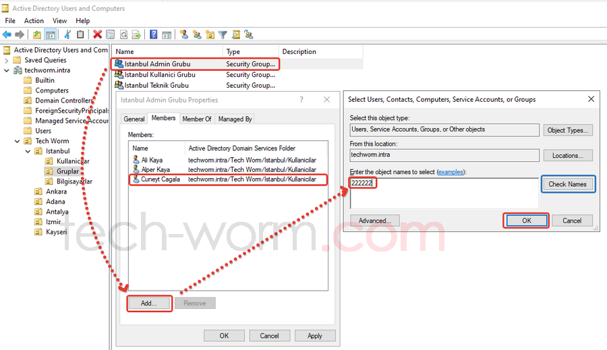607x350 pixels.
Task: Click the Up one level folder icon
Action: (x=37, y=34)
